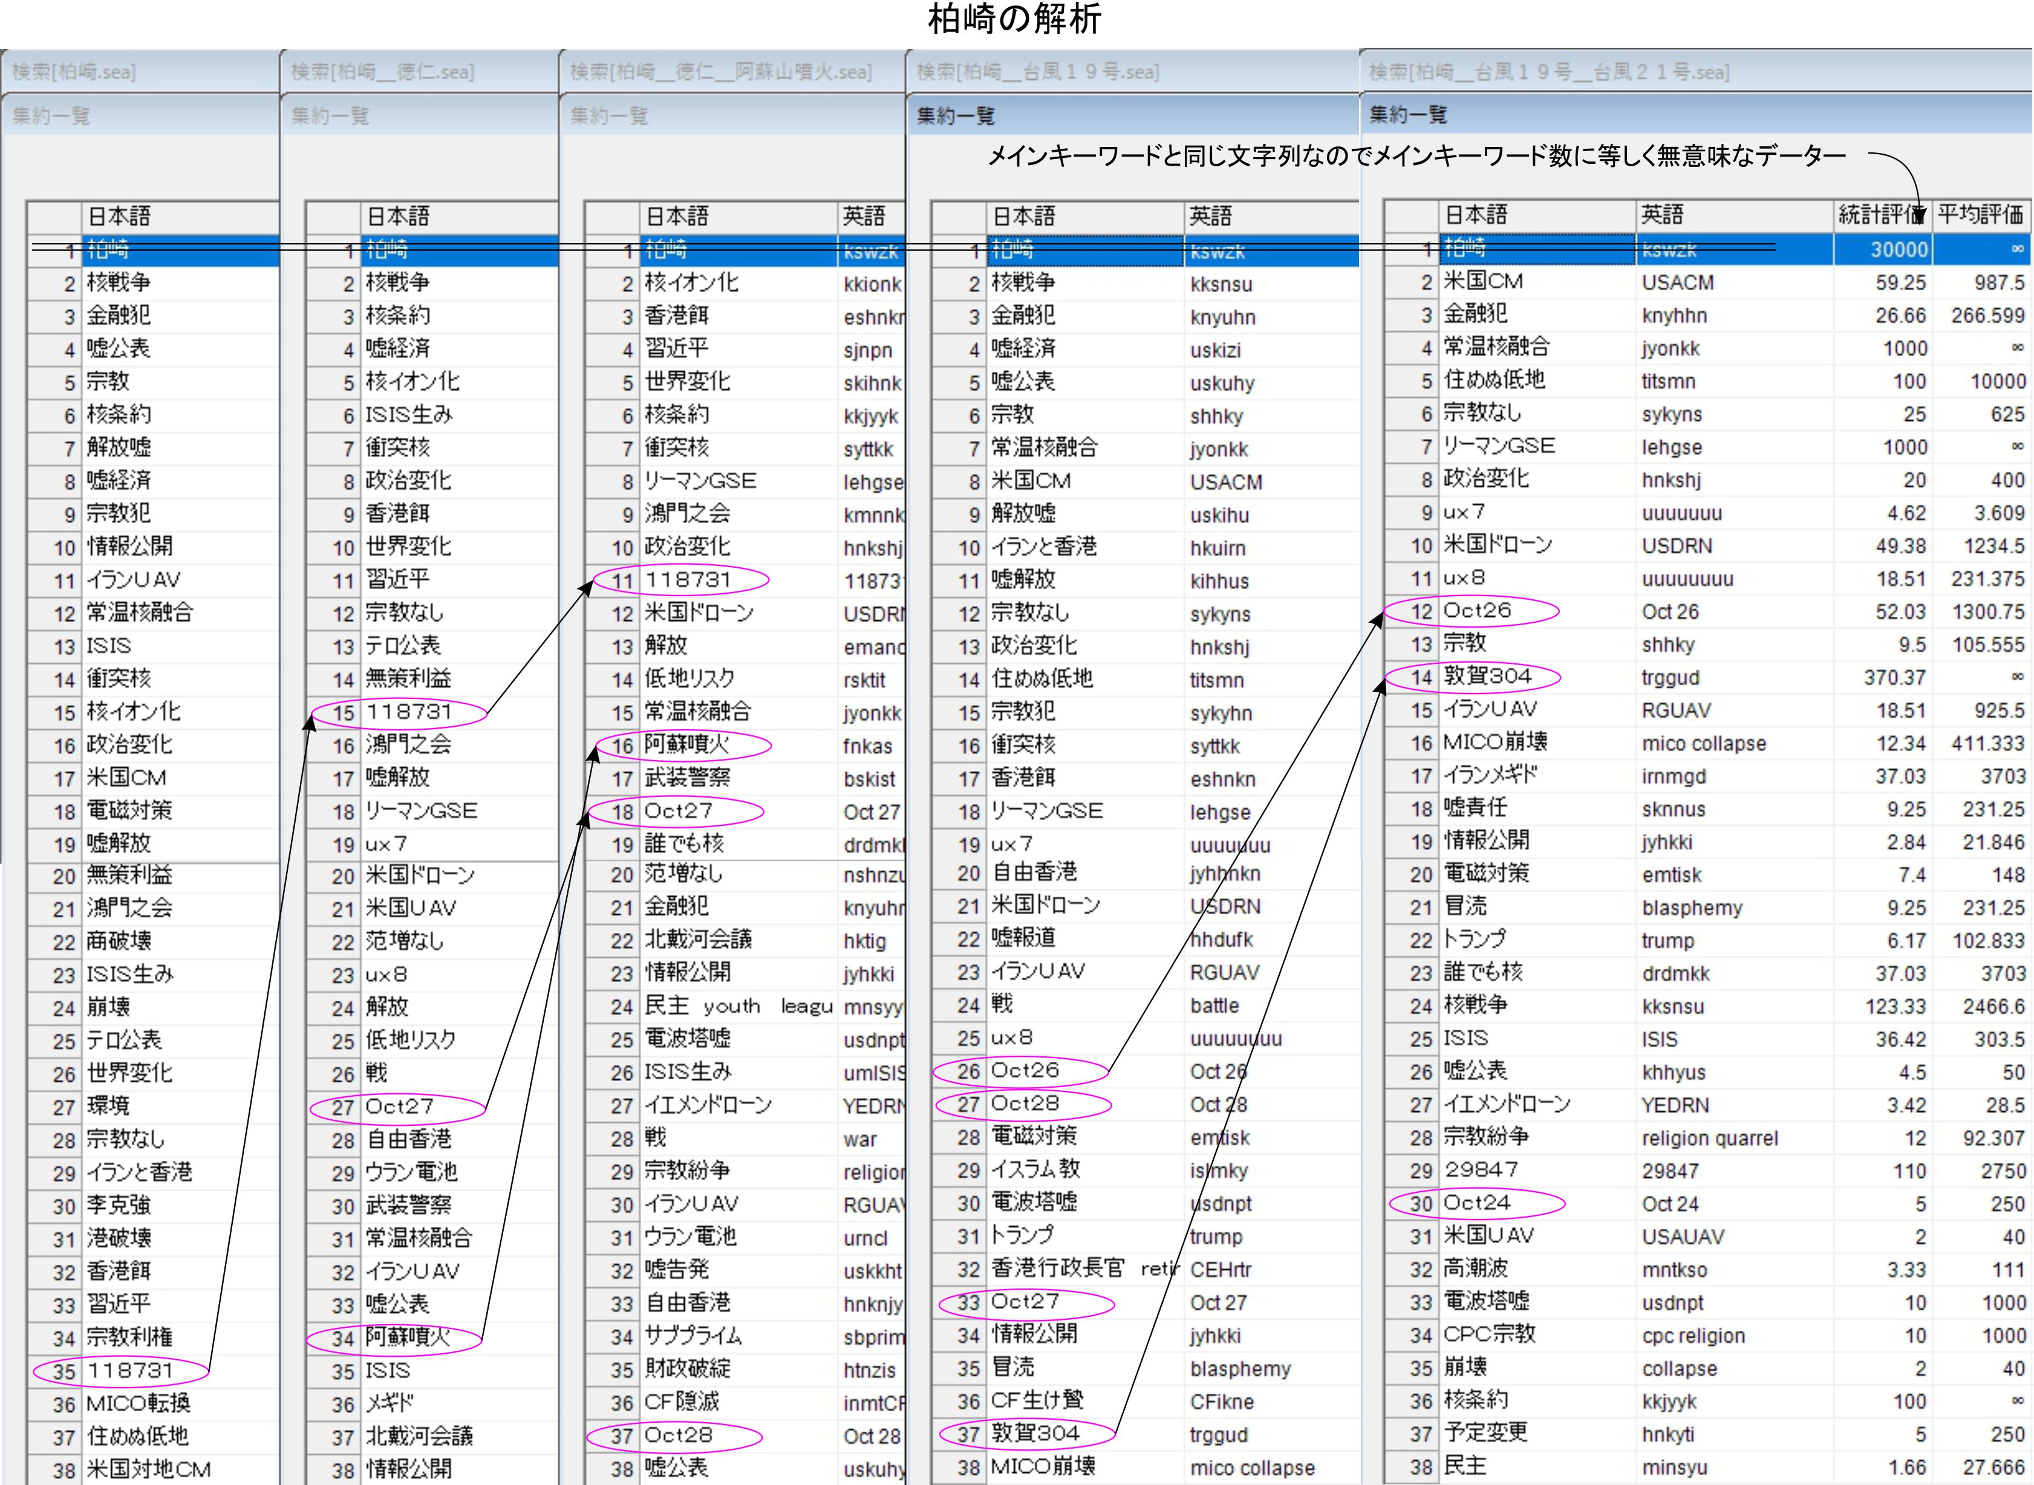Screen dimensions: 2034x1485
Task: Select the 阿蘇噴火 row numbered 16
Action: click(687, 744)
